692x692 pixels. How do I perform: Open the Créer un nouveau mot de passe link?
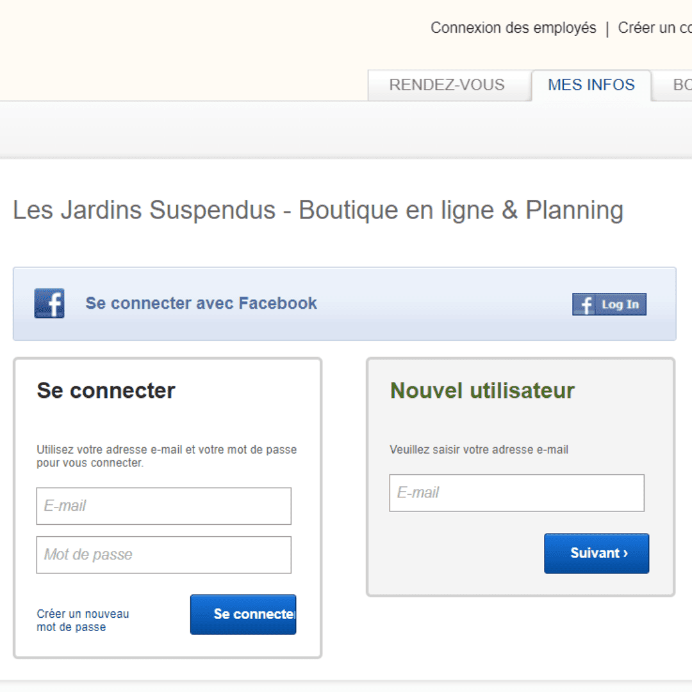pyautogui.click(x=83, y=620)
